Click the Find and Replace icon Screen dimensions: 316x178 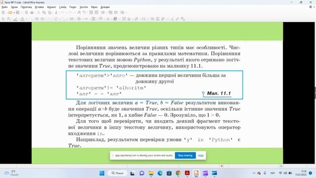(x=79, y=12)
